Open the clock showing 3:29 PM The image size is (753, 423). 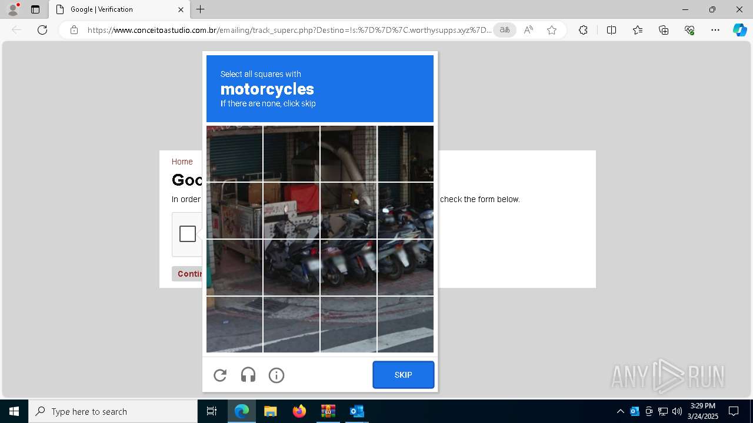703,411
